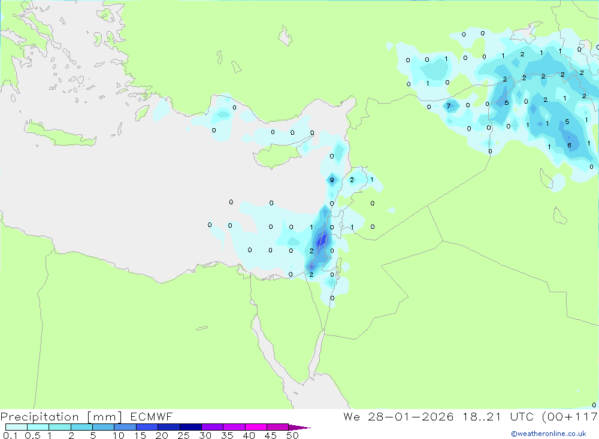Select the legend swatch between 0.5 and 1
599x439 pixels.
point(38,427)
